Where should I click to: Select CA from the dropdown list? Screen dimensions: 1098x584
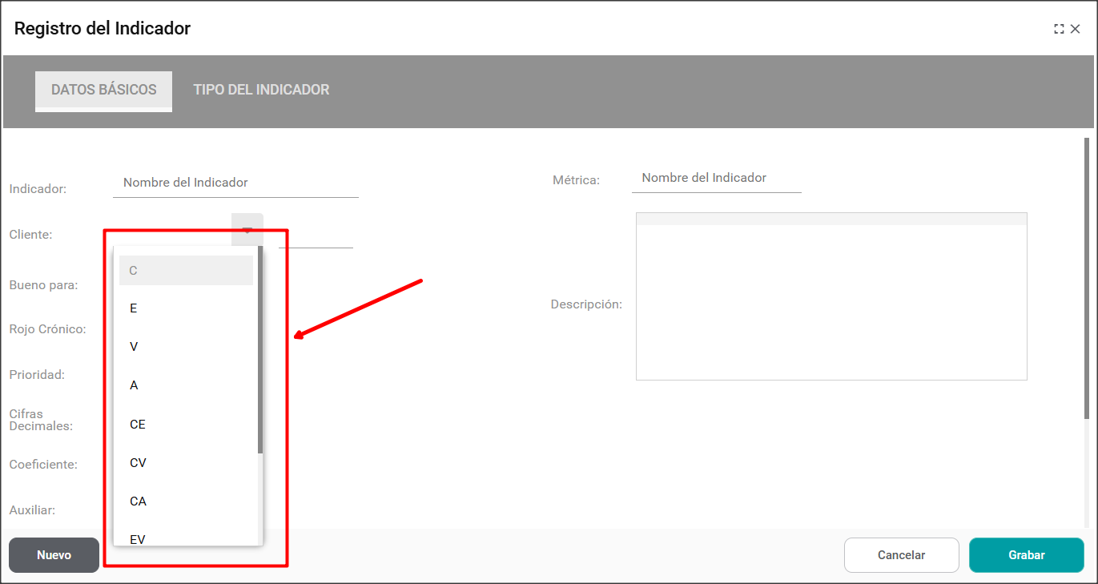click(186, 501)
